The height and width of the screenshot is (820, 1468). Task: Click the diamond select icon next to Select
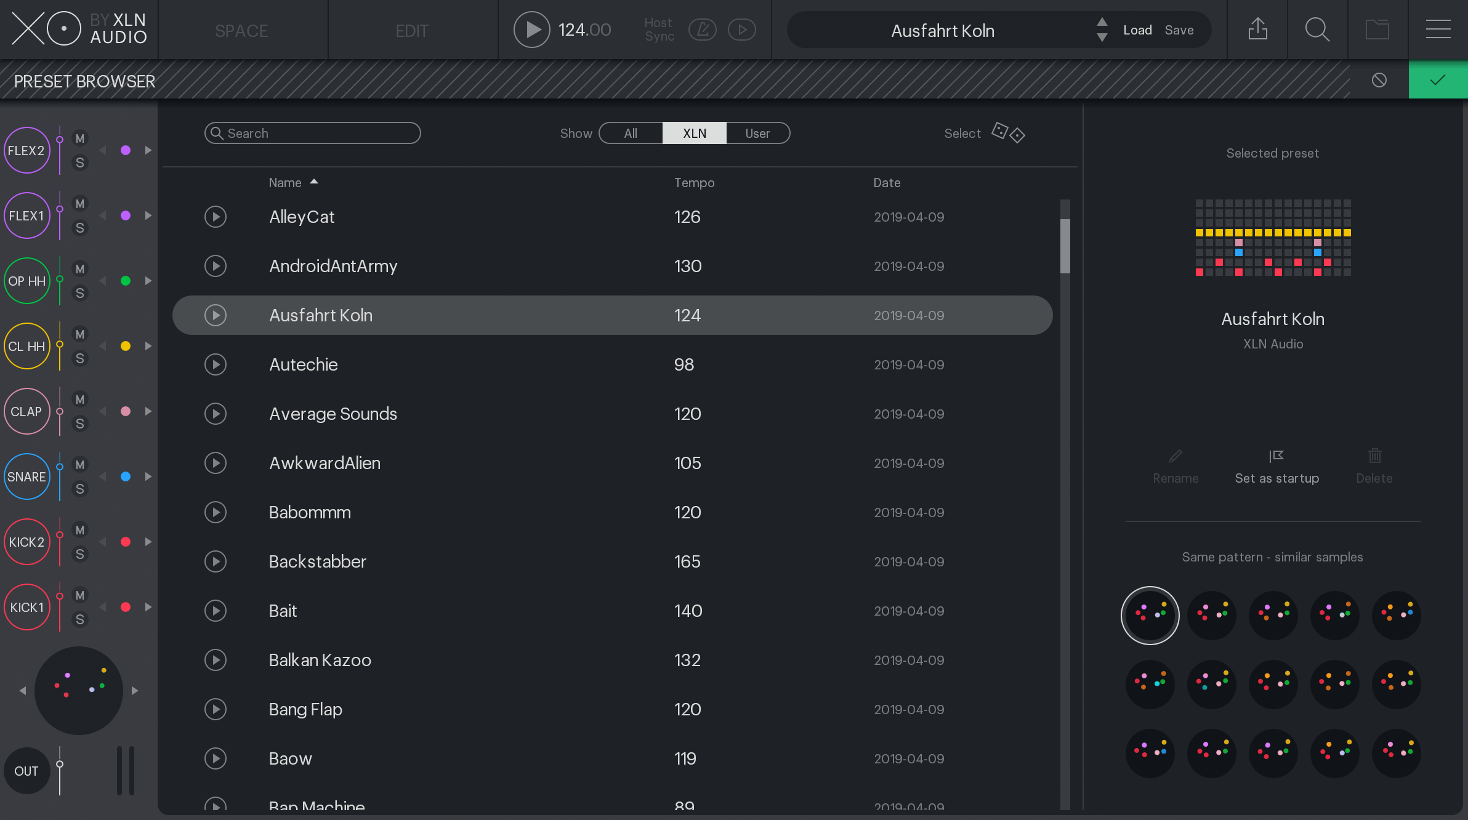point(1018,135)
